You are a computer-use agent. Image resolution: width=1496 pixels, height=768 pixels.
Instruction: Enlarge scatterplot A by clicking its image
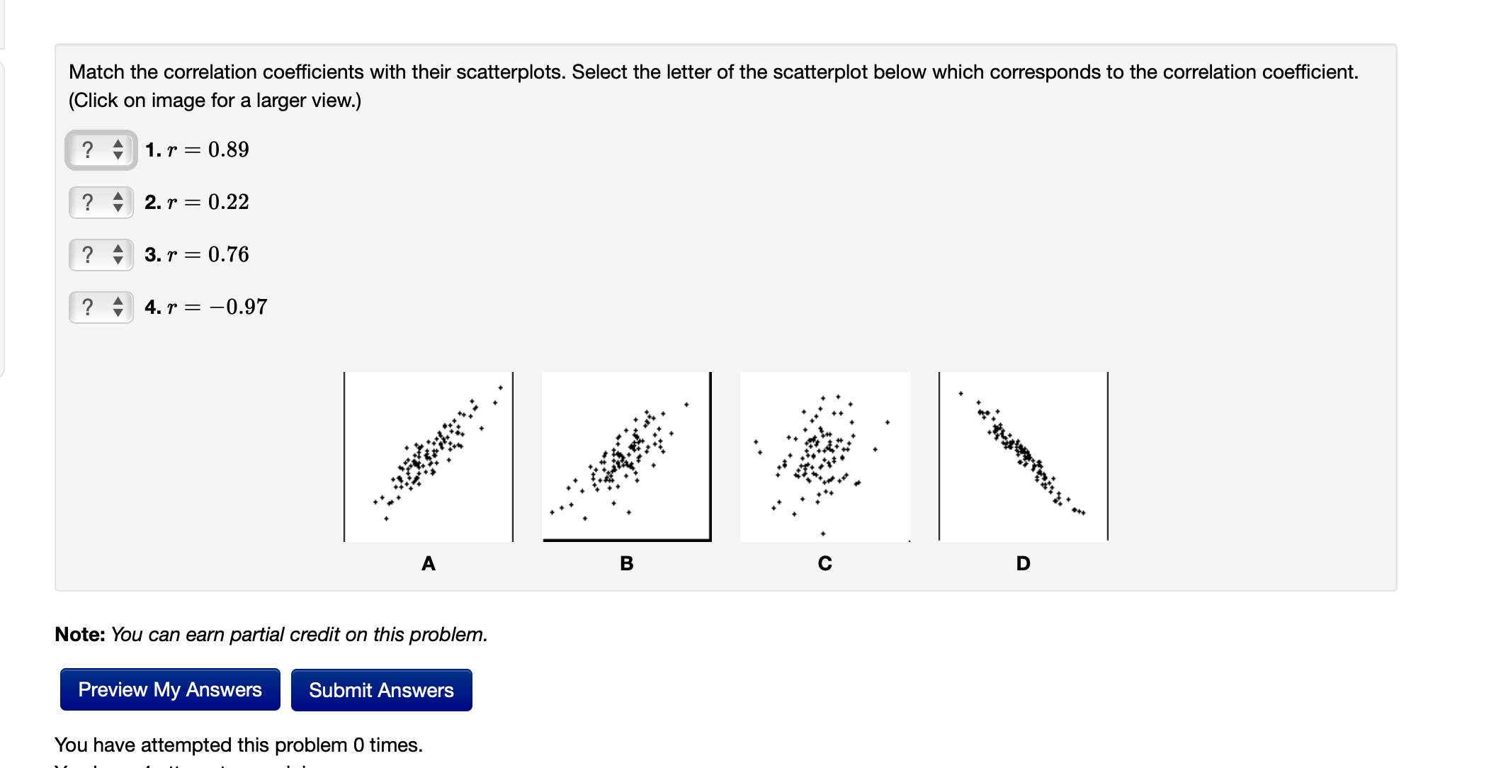coord(428,457)
